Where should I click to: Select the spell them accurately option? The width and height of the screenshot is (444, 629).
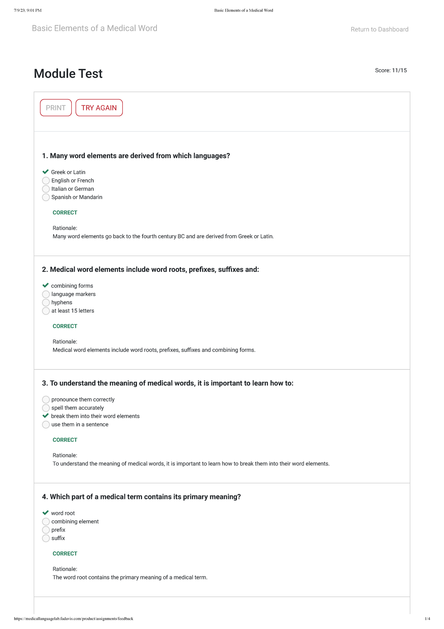tap(46, 407)
